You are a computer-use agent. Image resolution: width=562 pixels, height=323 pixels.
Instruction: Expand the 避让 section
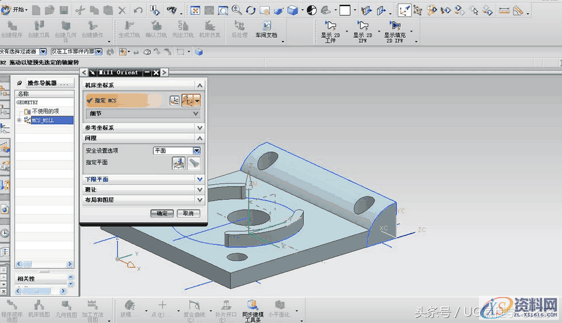pyautogui.click(x=199, y=190)
